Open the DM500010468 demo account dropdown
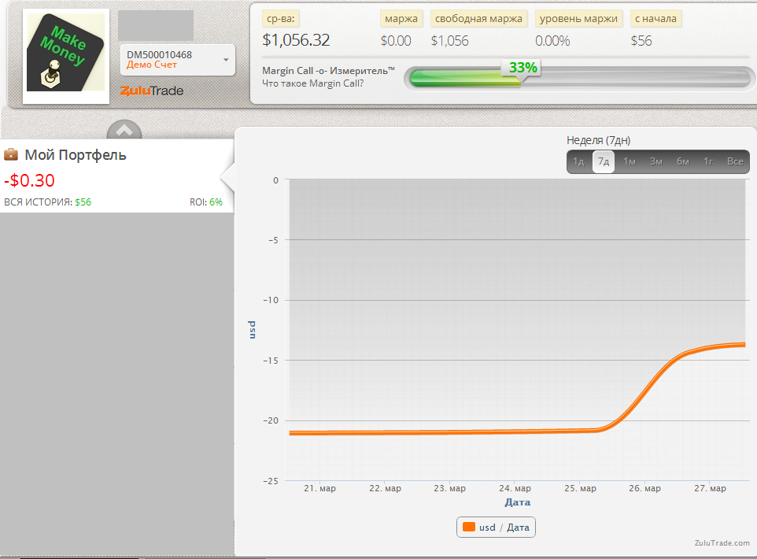Viewport: 757px width, 559px height. [x=178, y=59]
